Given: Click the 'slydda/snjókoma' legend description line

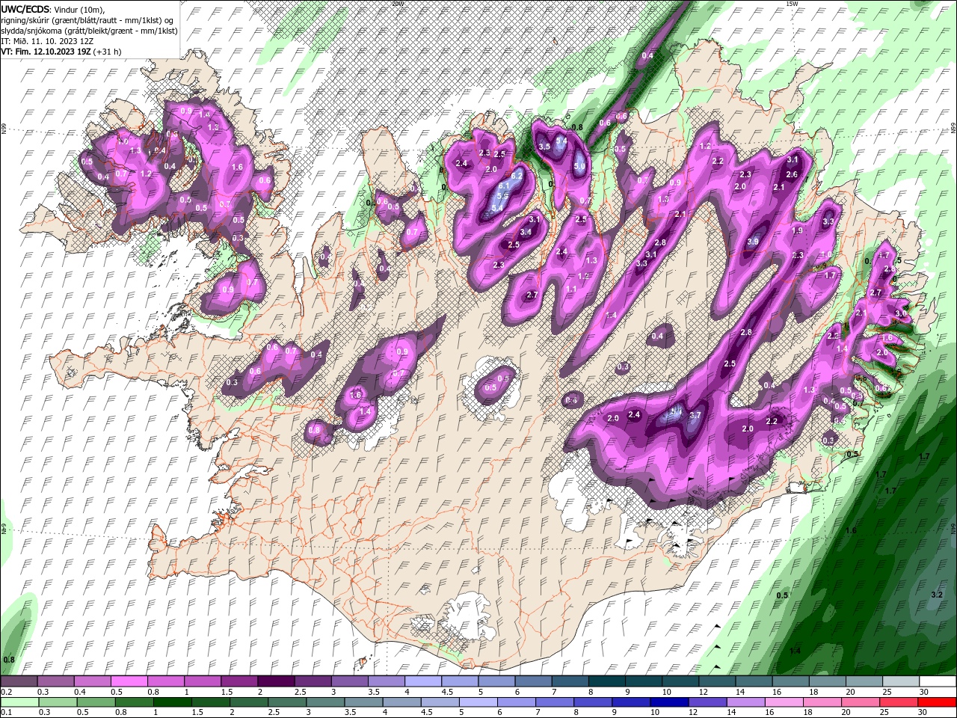Looking at the screenshot, I should pos(87,31).
